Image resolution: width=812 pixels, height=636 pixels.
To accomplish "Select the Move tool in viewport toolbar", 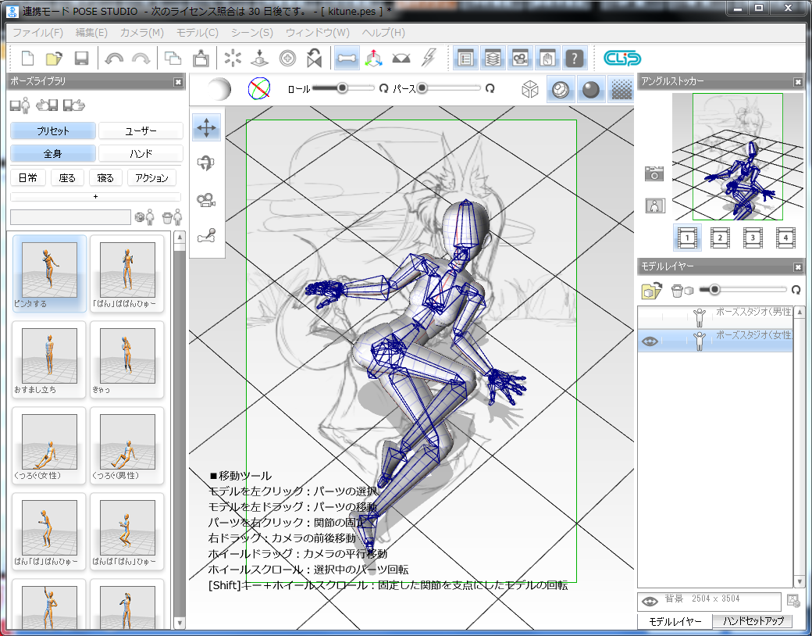I will pyautogui.click(x=206, y=127).
